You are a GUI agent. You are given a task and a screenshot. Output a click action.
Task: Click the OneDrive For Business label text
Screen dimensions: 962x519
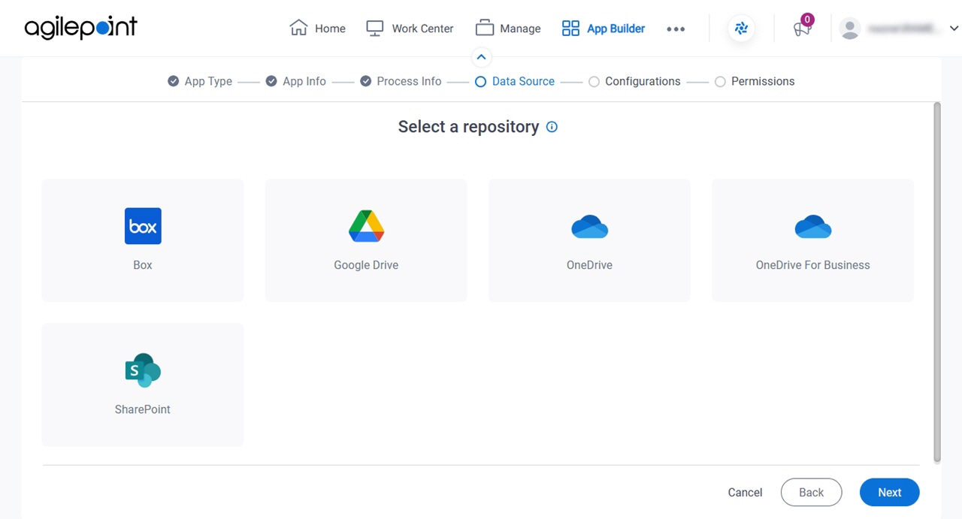click(812, 265)
